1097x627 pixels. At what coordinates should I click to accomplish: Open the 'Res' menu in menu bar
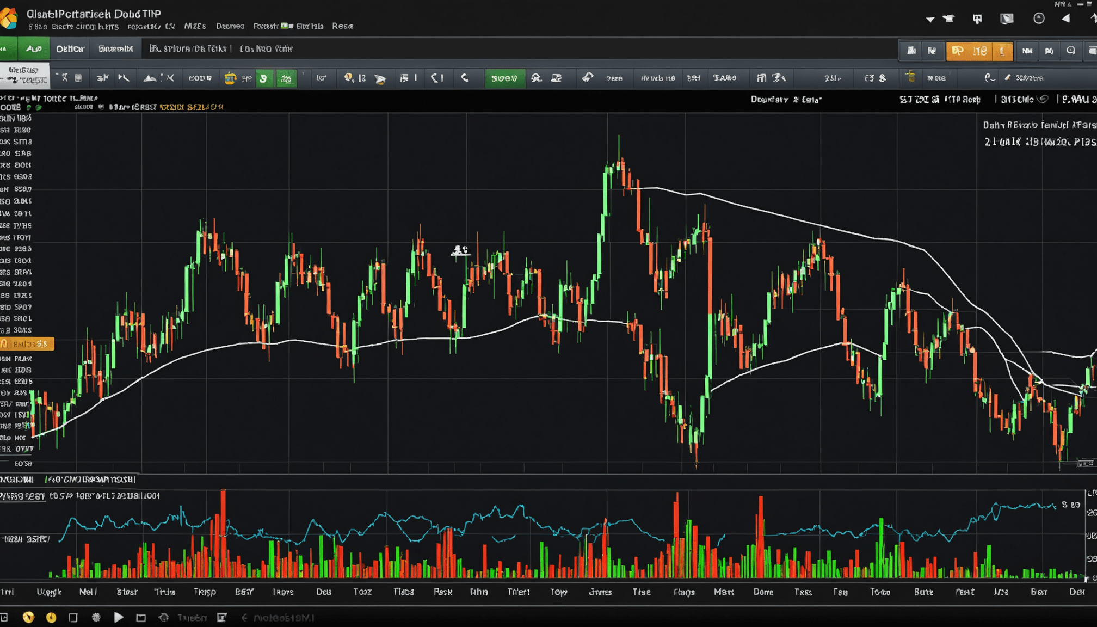pos(342,26)
